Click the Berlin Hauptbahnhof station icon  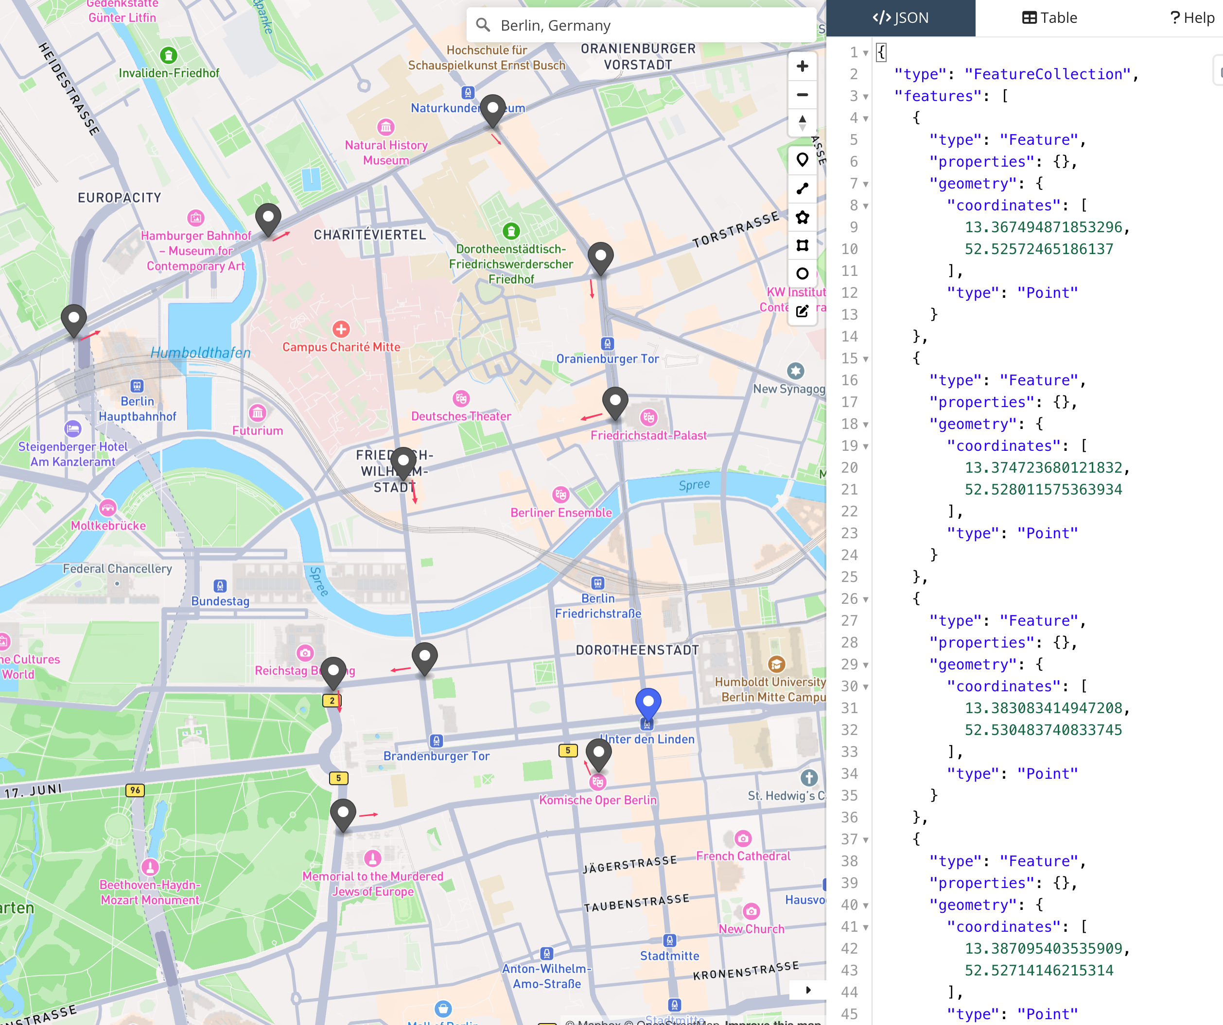click(137, 386)
